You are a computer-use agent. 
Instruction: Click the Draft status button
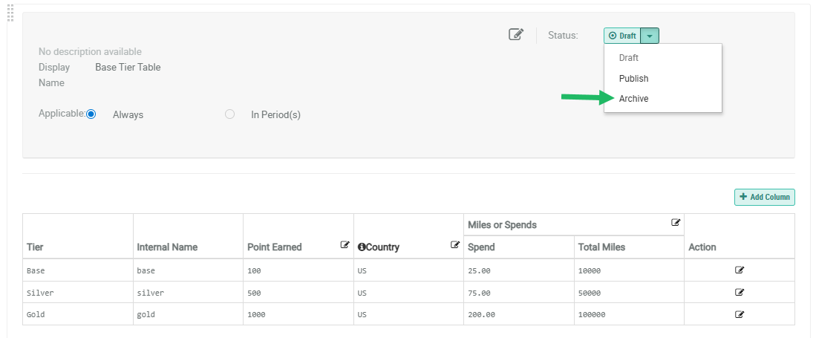click(x=623, y=36)
